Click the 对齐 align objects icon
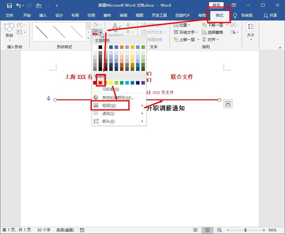Viewport: 285px width, 234px height. coord(205,39)
